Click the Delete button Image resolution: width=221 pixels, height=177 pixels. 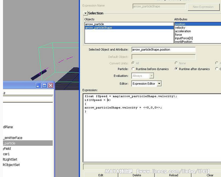(137, 175)
